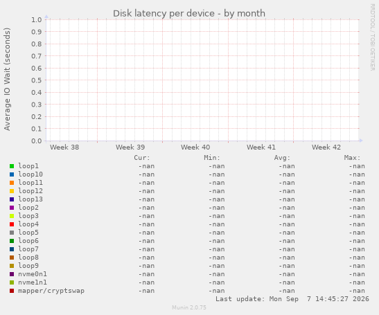Click loop1 Cur -nan value
This screenshot has width=379, height=315.
pos(146,166)
